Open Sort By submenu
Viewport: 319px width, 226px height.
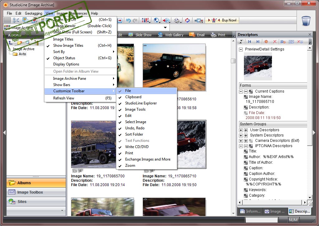[80, 52]
